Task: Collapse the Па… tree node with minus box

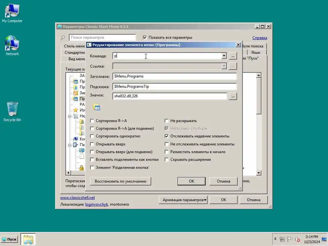Action: coord(70,145)
